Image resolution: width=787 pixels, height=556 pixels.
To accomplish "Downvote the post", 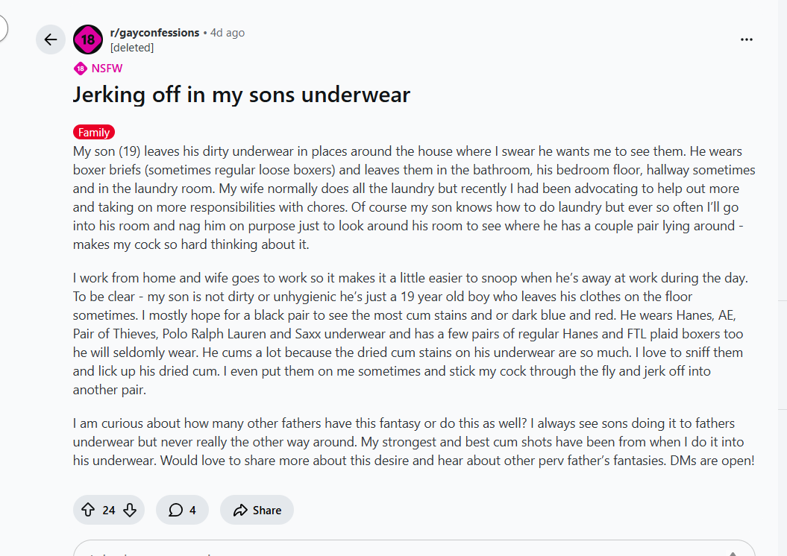I will click(130, 510).
